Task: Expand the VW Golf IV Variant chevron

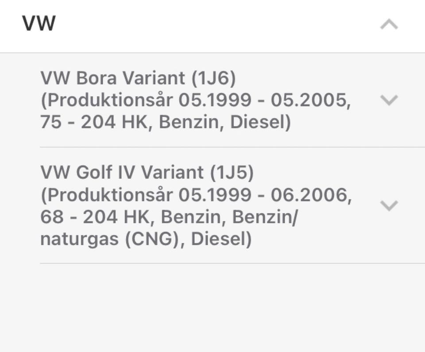Action: (x=389, y=205)
